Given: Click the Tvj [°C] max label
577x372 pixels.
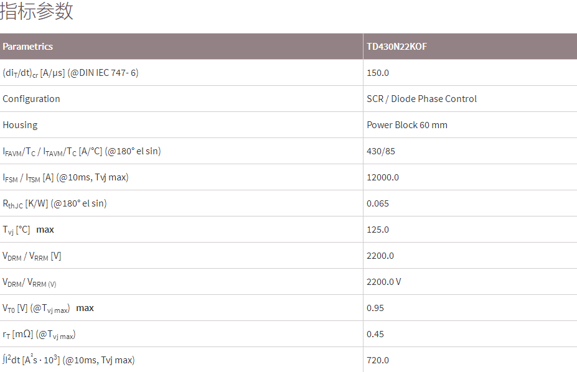Looking at the screenshot, I should (x=29, y=230).
